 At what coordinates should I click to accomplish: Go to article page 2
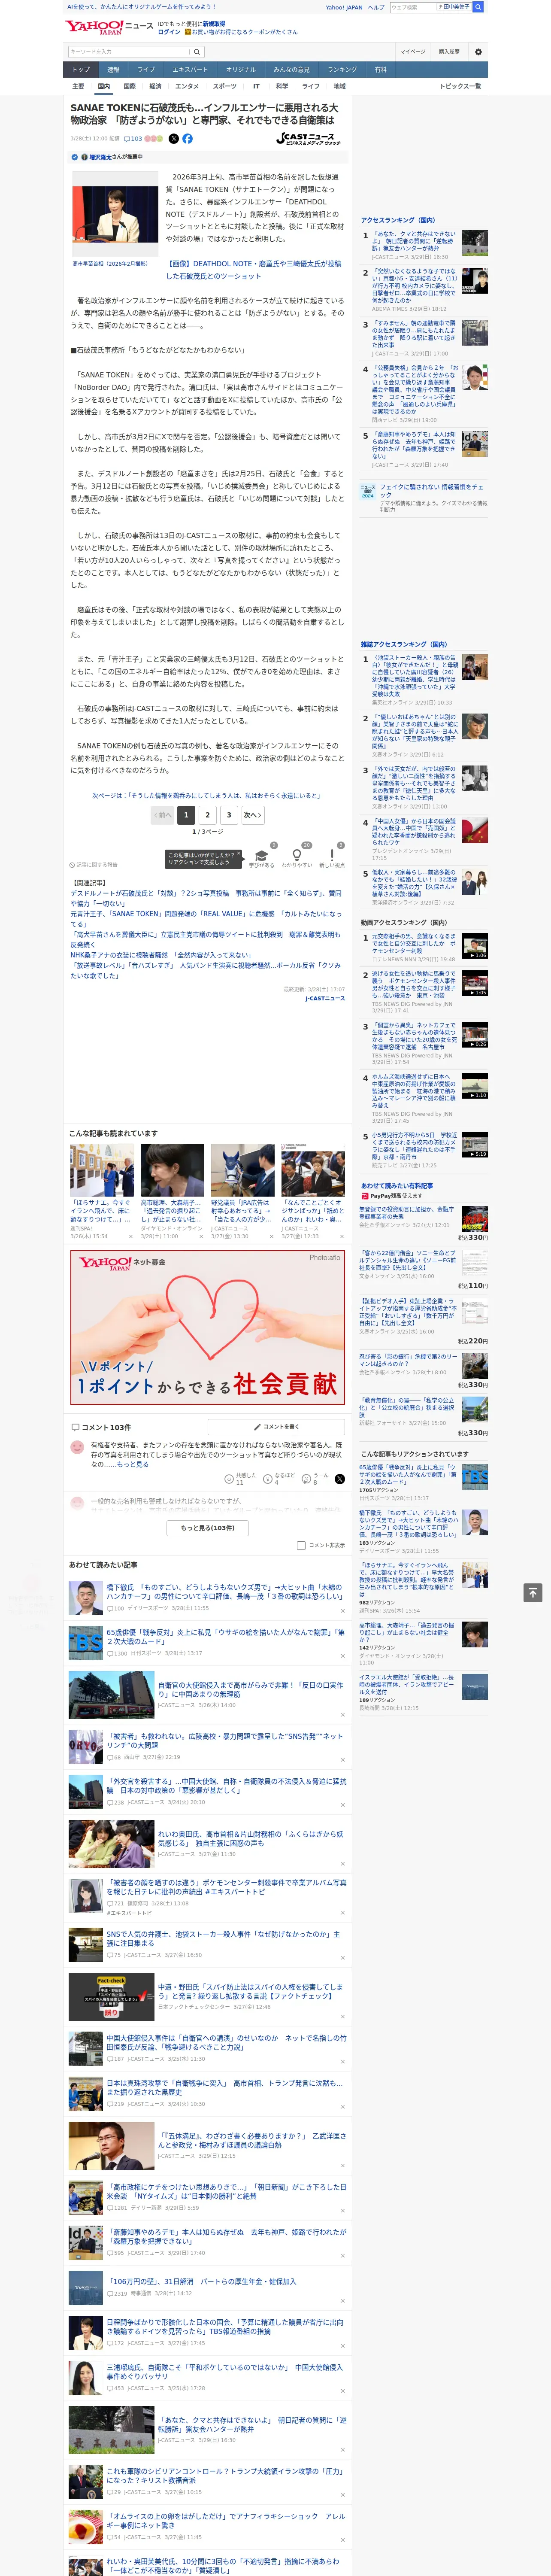pyautogui.click(x=208, y=815)
